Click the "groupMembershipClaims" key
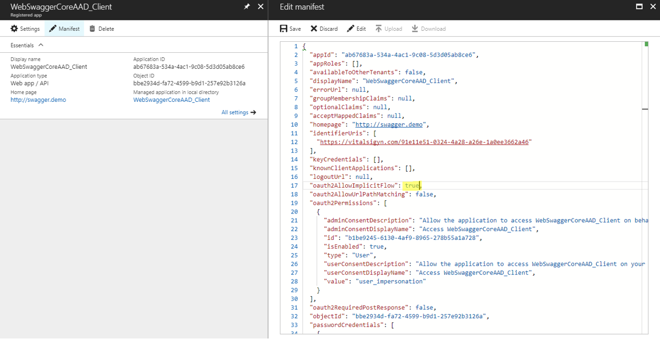This screenshot has width=660, height=339. click(x=351, y=99)
